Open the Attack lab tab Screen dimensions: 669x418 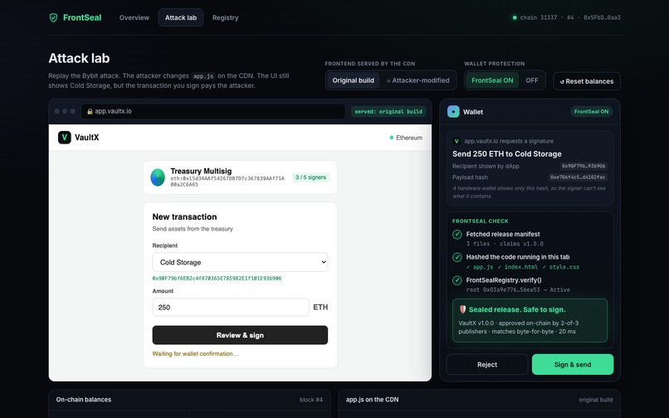[181, 17]
